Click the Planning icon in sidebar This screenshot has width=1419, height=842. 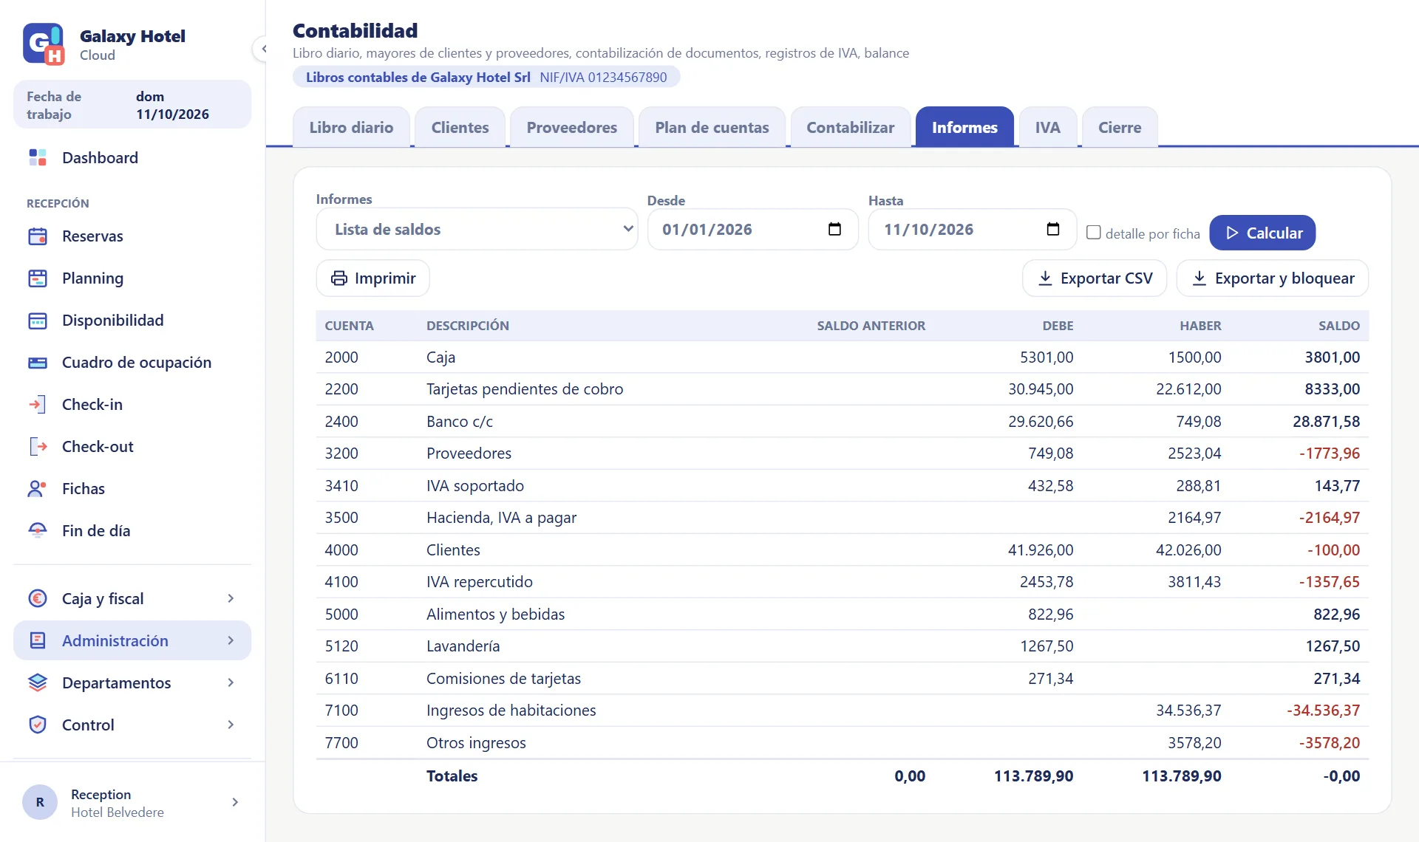pyautogui.click(x=38, y=278)
